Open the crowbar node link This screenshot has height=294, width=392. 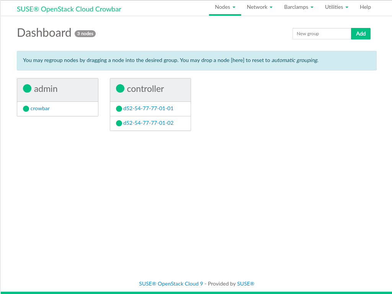click(x=40, y=109)
